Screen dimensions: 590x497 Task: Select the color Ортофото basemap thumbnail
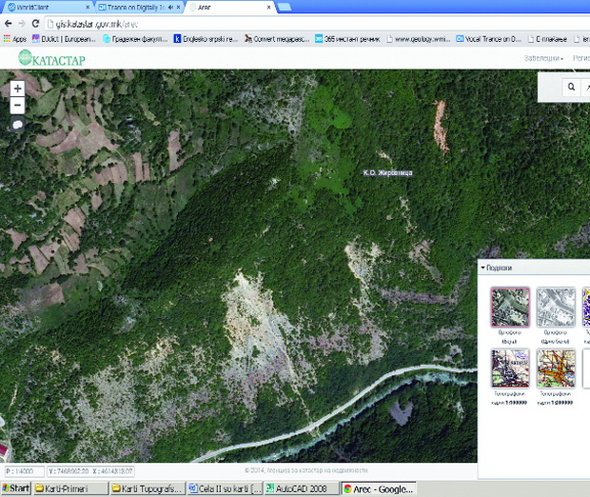510,307
